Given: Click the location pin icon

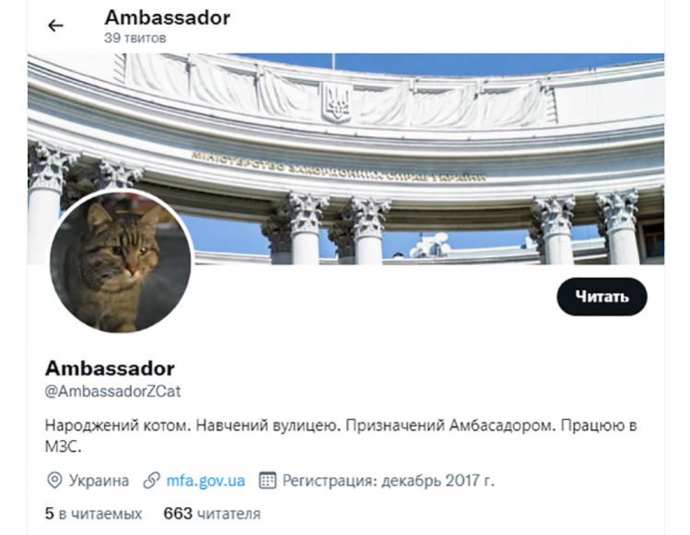Looking at the screenshot, I should click(x=54, y=481).
